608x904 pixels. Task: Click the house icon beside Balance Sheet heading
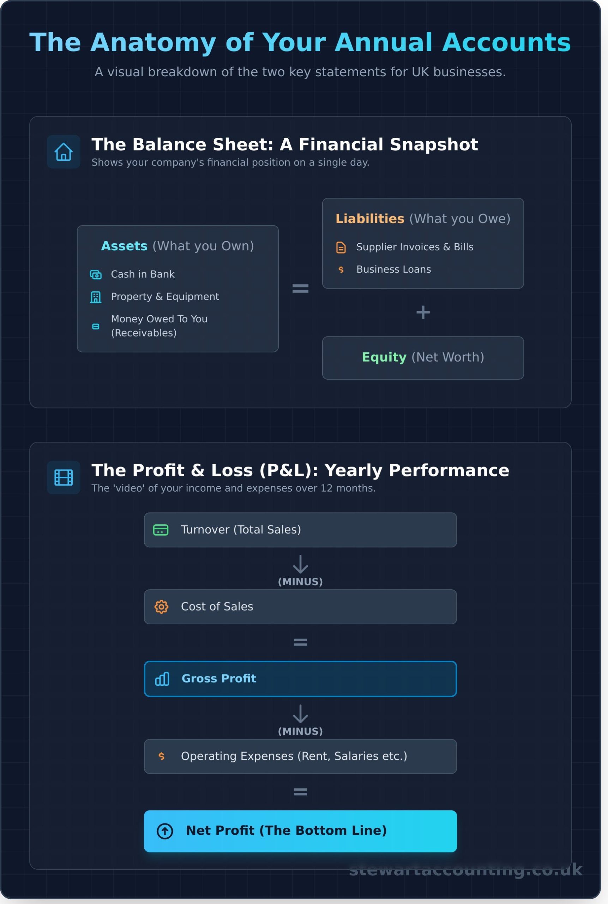click(x=64, y=152)
